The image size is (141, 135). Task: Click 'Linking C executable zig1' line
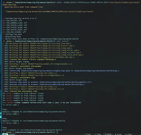coord(19,78)
